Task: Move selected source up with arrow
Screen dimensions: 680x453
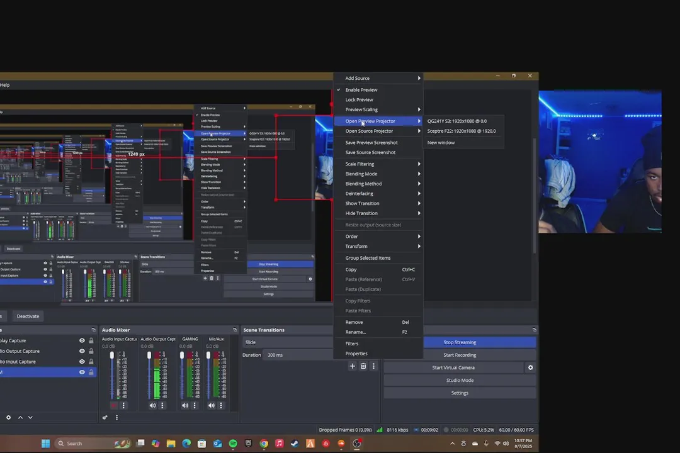Action: click(x=20, y=418)
